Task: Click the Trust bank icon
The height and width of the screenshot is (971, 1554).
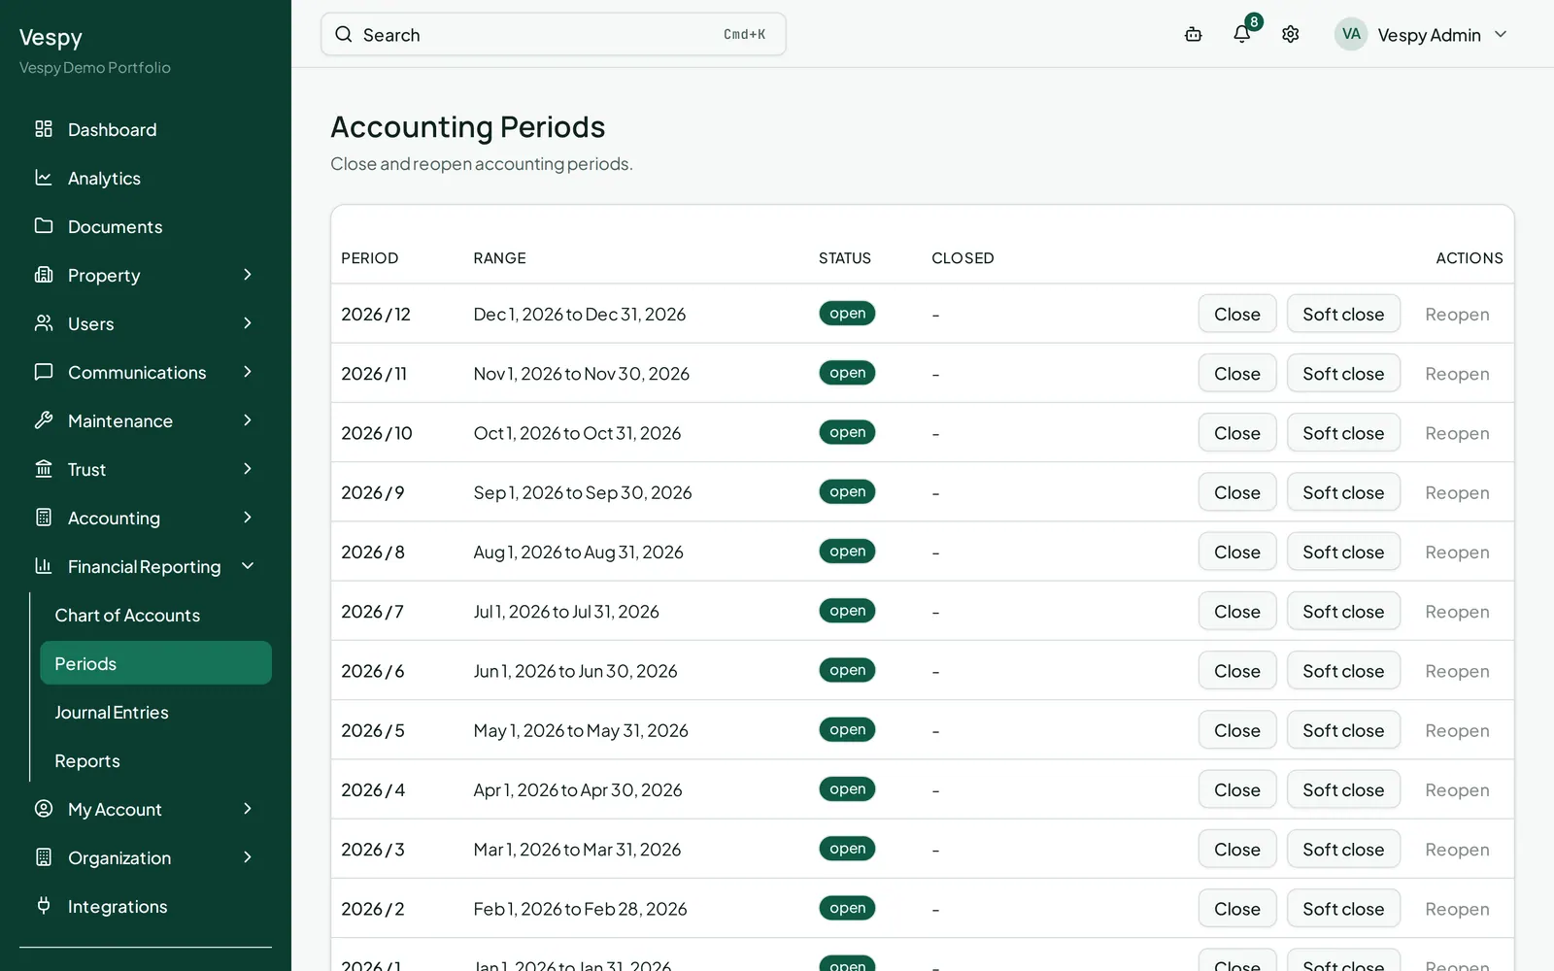Action: coord(44,469)
